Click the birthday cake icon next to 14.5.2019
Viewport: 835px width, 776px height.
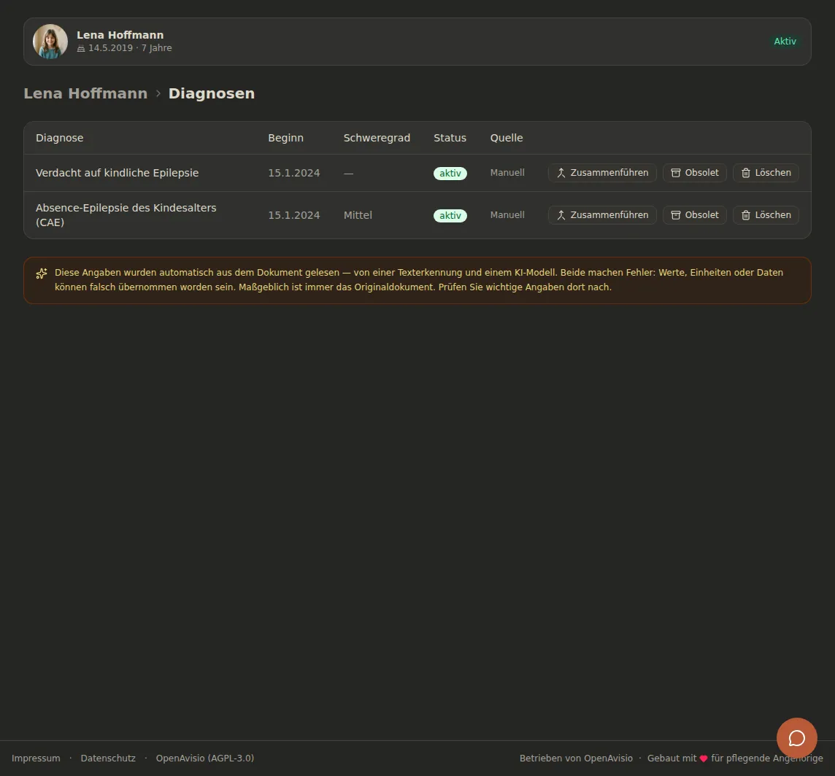click(x=81, y=48)
